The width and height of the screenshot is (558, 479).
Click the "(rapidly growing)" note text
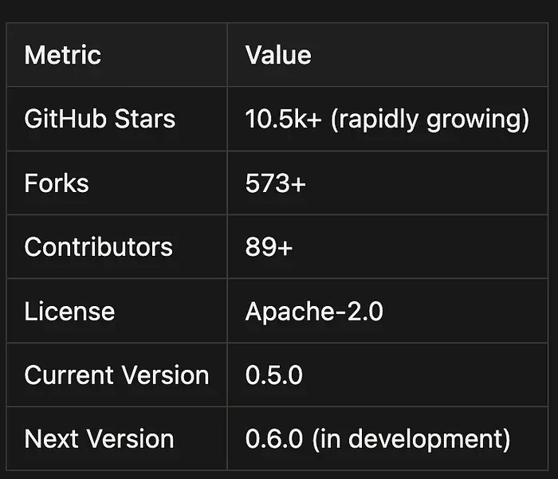[430, 120]
